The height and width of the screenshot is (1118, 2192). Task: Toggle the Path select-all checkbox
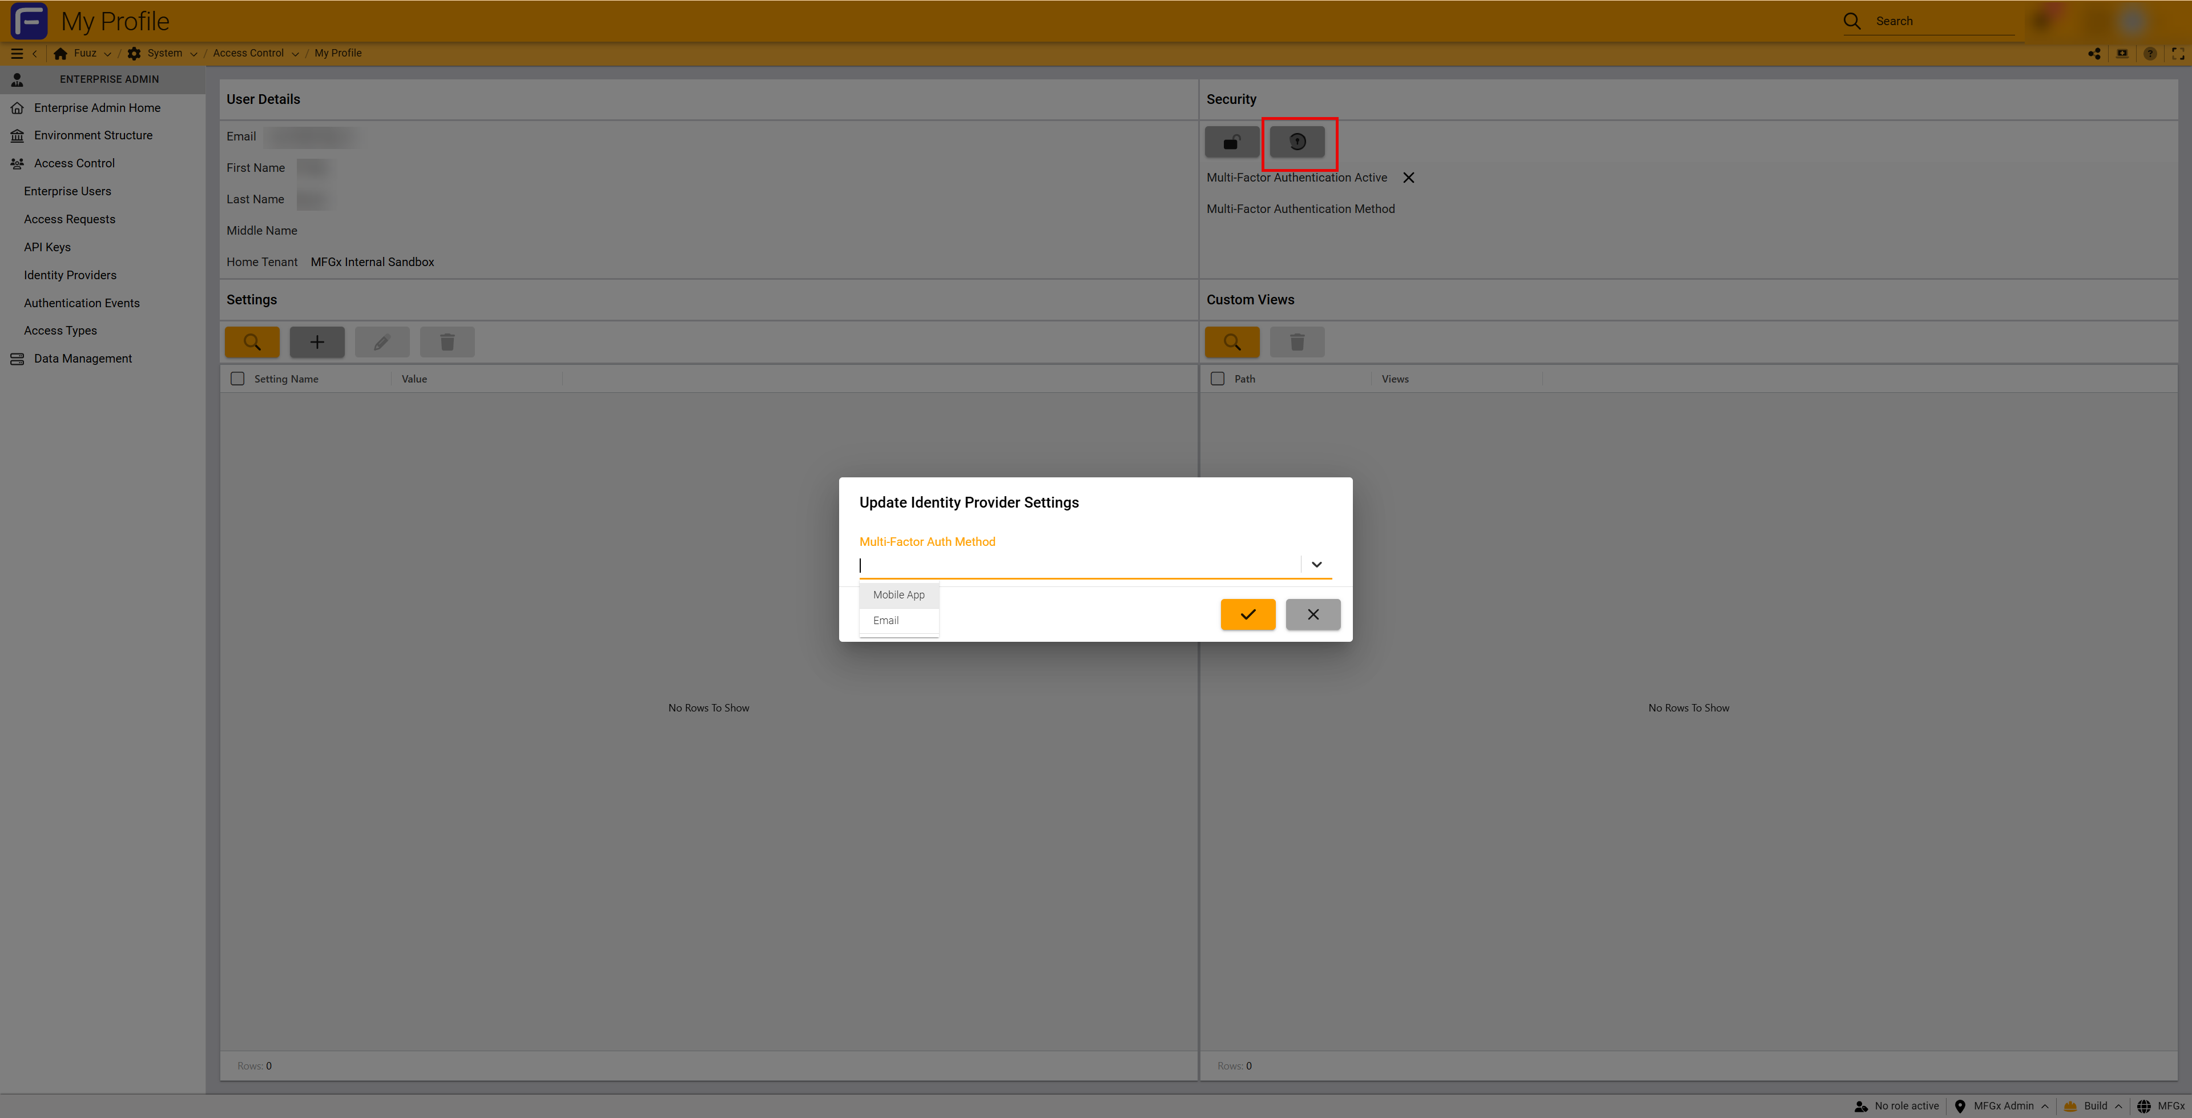point(1218,379)
